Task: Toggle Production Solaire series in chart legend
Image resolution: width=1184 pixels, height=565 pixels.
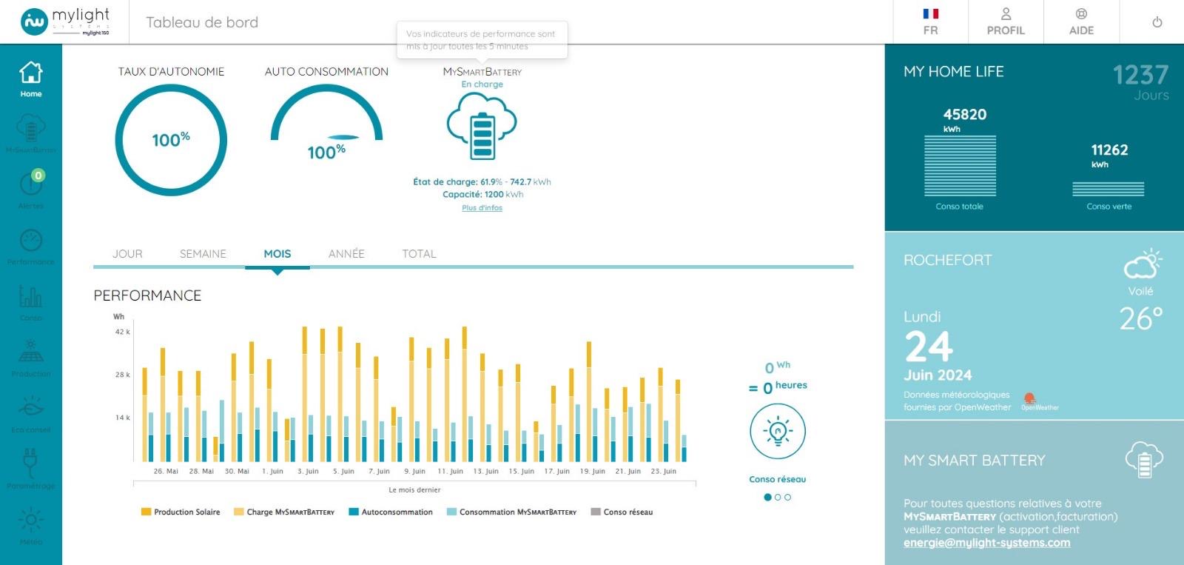Action: (181, 512)
